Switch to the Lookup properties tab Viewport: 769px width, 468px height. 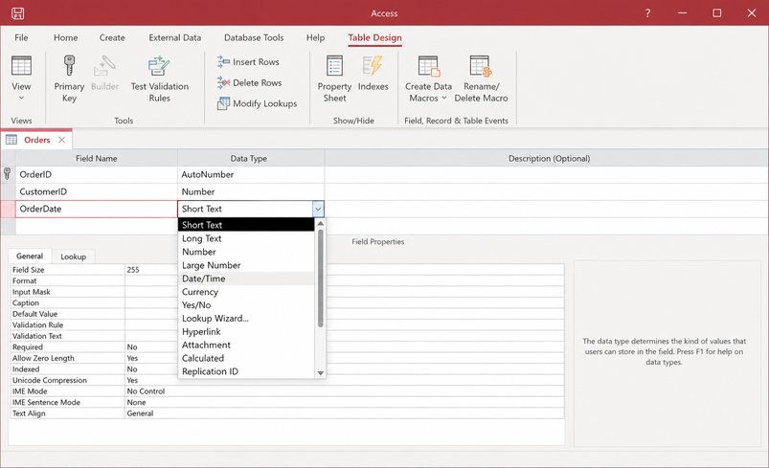(73, 256)
